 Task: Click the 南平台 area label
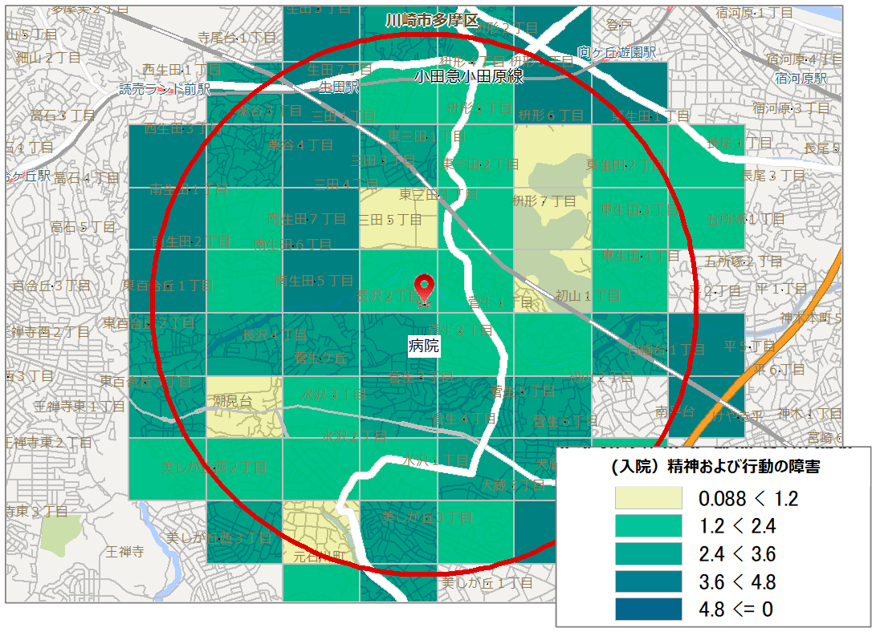click(675, 411)
